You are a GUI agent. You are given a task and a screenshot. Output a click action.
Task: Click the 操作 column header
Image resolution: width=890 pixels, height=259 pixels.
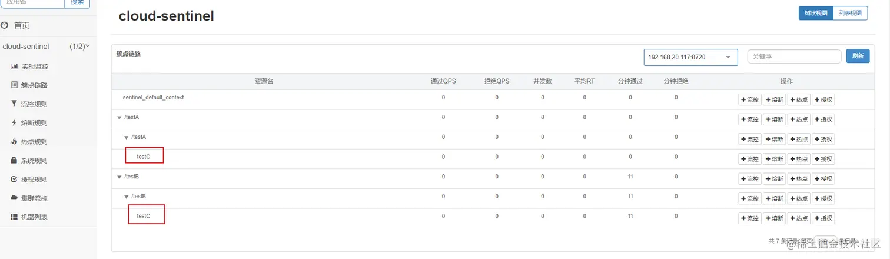pyautogui.click(x=786, y=81)
